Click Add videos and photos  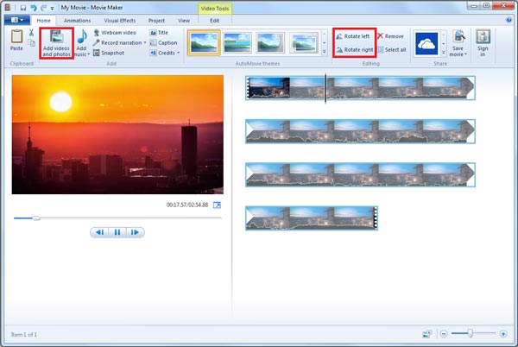click(x=56, y=43)
